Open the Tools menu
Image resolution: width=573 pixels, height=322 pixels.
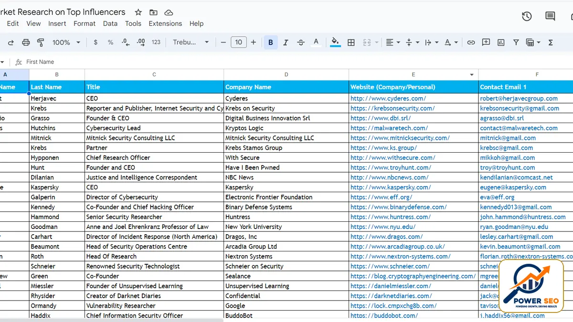[x=133, y=23]
